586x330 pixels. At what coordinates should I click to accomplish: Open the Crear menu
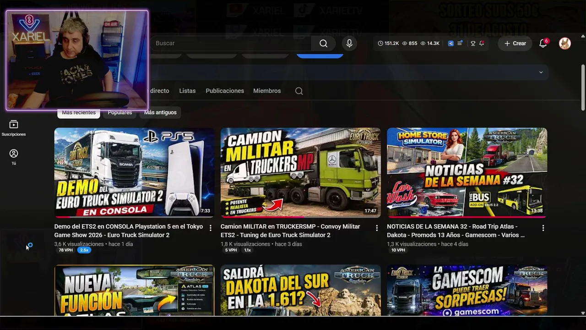click(515, 43)
